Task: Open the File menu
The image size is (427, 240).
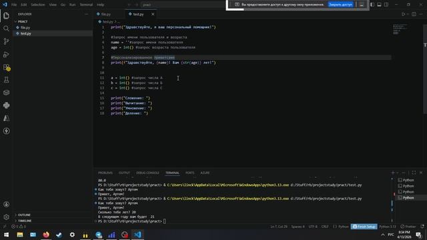Action: (14, 5)
